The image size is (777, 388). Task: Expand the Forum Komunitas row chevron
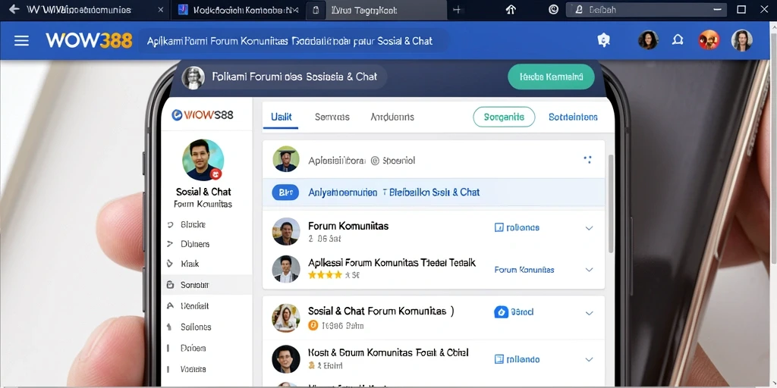[589, 228]
